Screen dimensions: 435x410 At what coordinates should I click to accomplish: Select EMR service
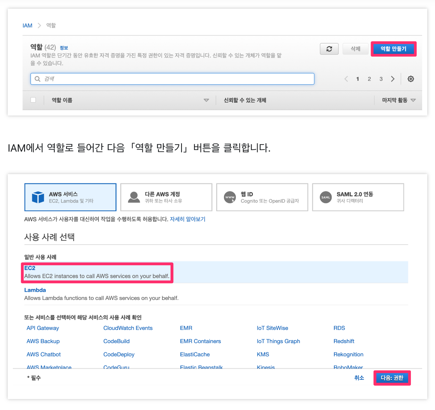click(x=186, y=328)
